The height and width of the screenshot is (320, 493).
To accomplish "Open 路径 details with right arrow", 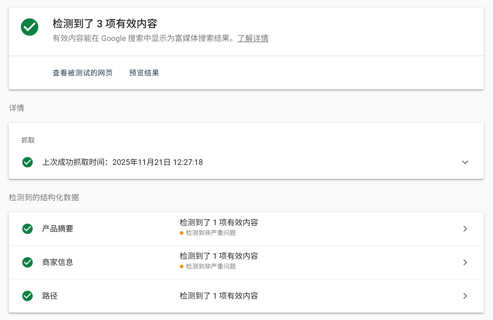I will click(x=465, y=296).
